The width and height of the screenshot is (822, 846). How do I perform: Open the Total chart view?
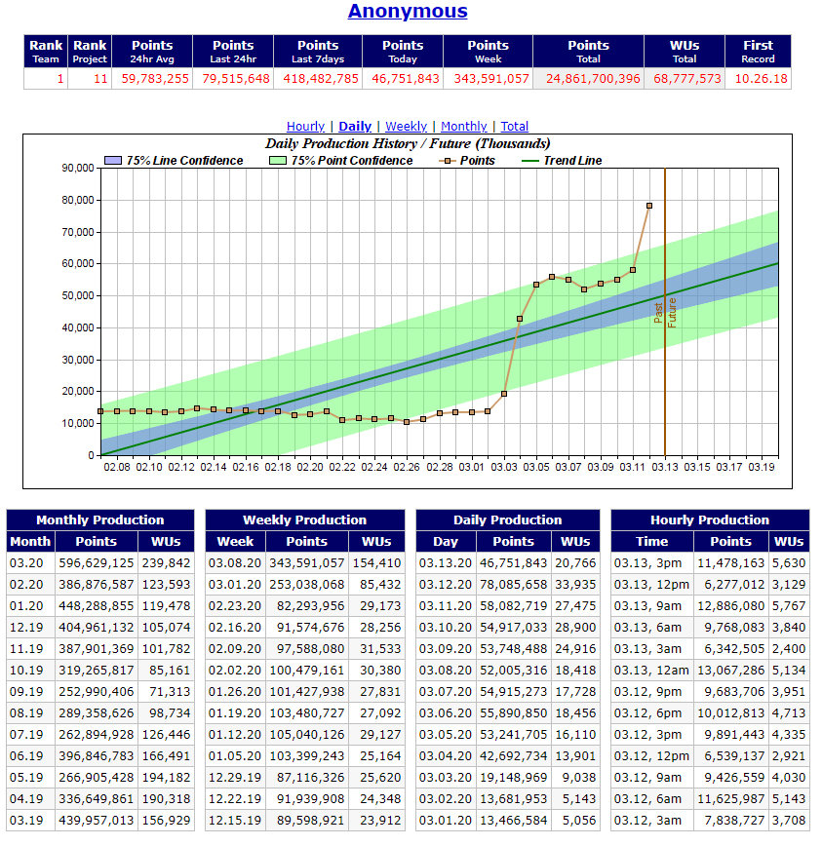[514, 127]
